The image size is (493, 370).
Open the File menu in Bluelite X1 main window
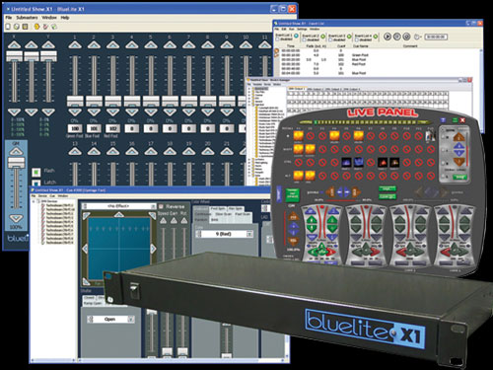coord(9,18)
